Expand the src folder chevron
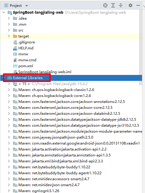The image size is (145, 193). [9, 30]
